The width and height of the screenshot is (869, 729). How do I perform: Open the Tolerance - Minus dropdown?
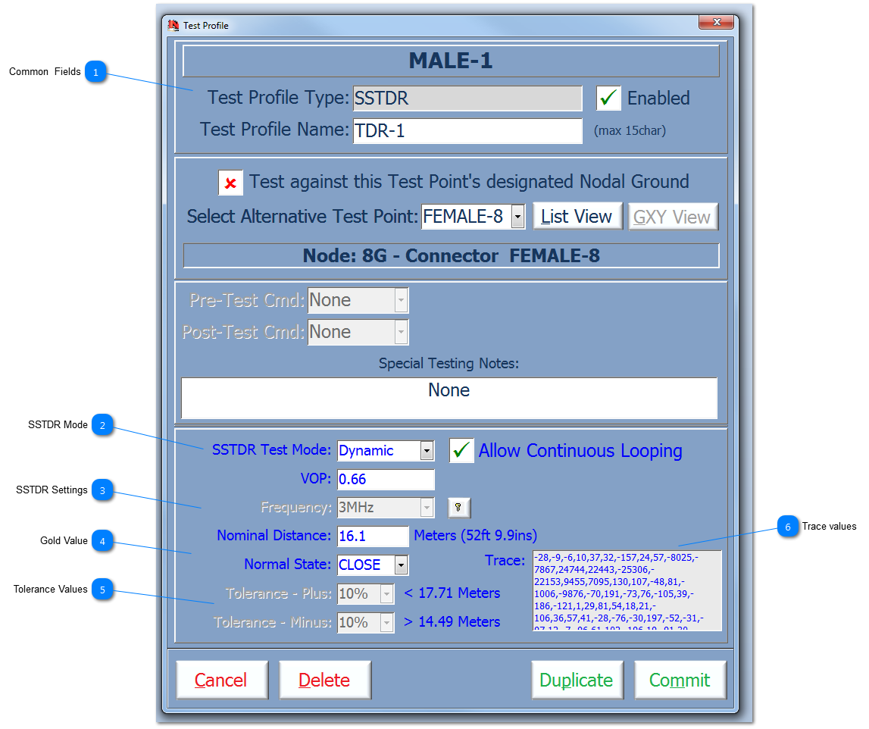pos(388,621)
